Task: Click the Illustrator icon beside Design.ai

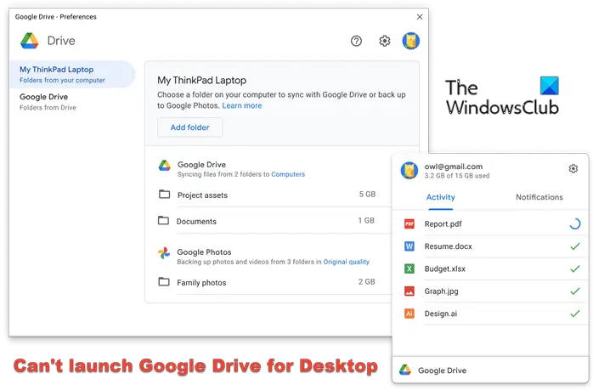Action: pyautogui.click(x=409, y=314)
